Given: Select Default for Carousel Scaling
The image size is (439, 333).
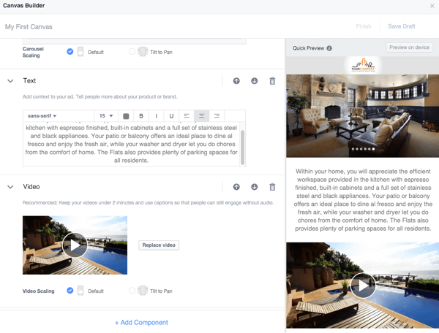Looking at the screenshot, I should [70, 52].
